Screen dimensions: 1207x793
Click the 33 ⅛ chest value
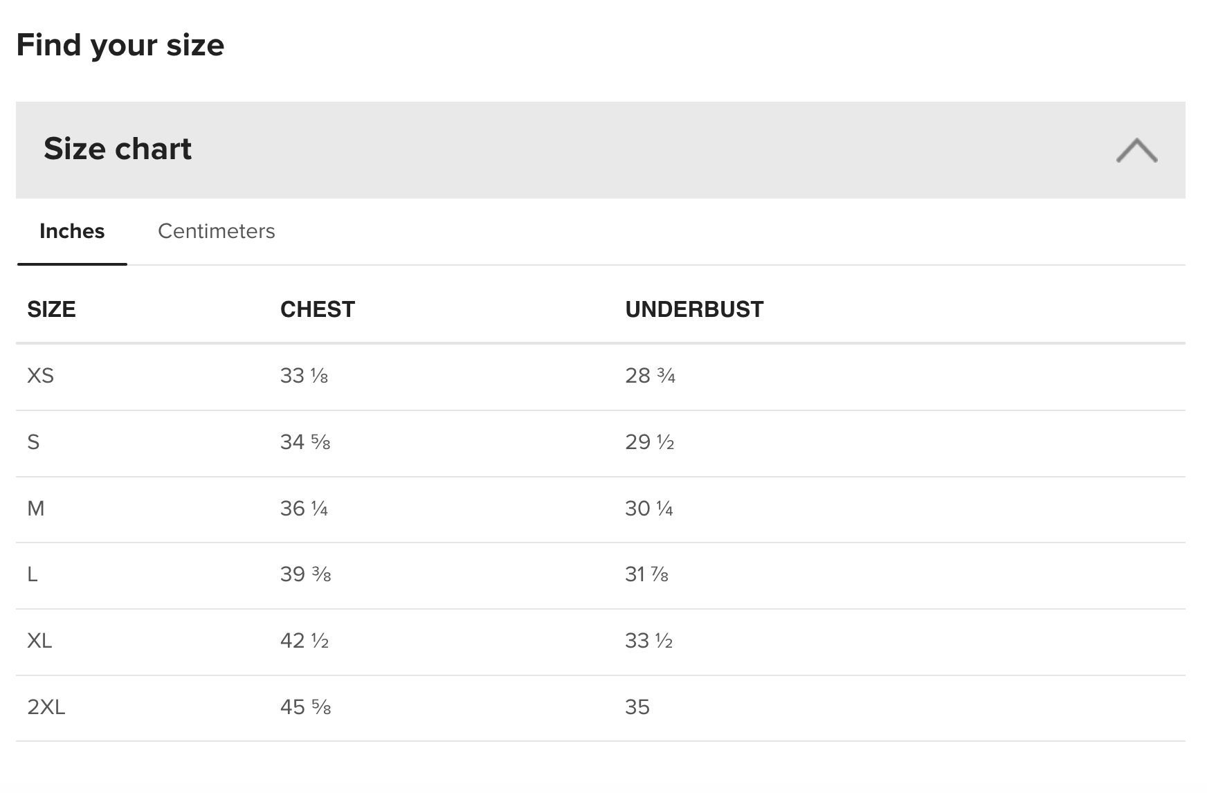304,376
